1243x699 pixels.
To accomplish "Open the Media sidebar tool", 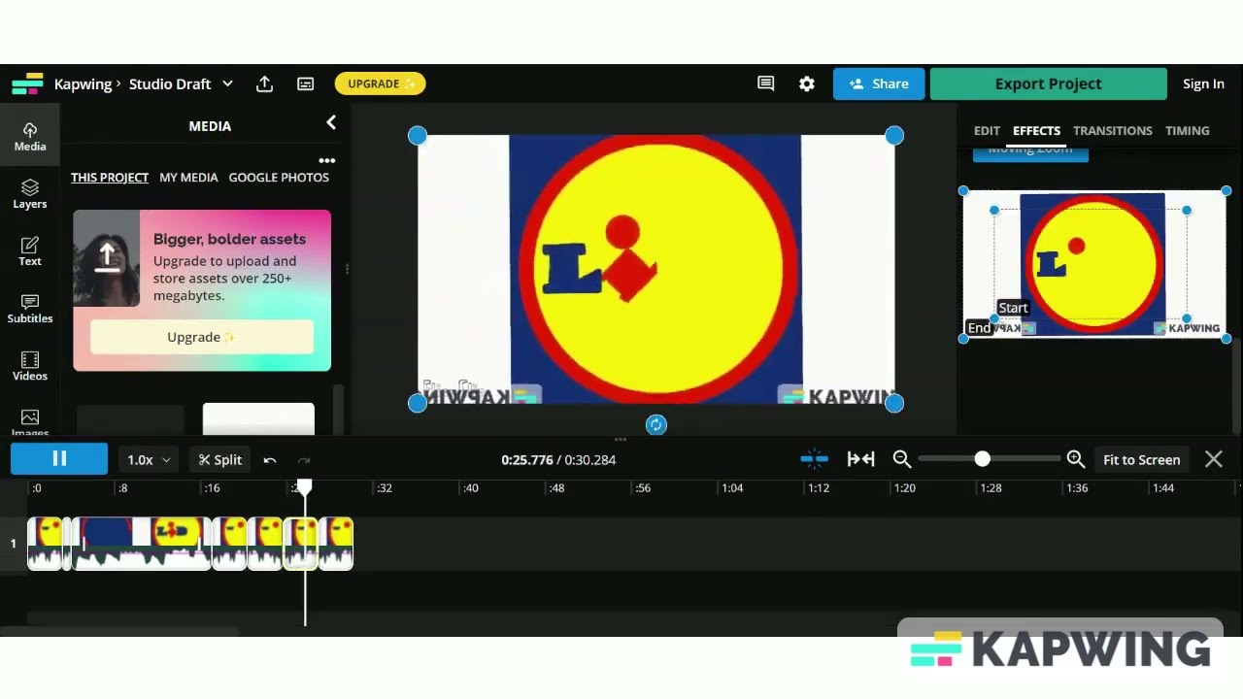I will [x=30, y=136].
